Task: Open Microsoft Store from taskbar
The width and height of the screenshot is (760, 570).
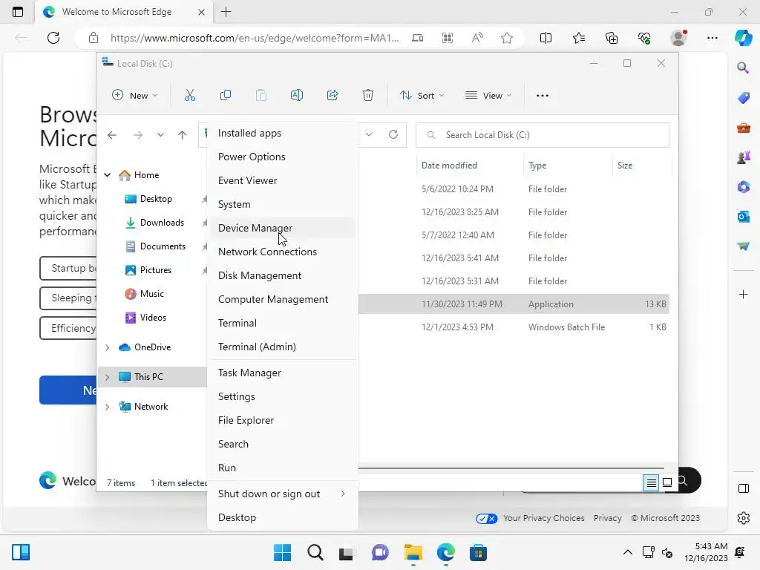Action: pos(478,552)
